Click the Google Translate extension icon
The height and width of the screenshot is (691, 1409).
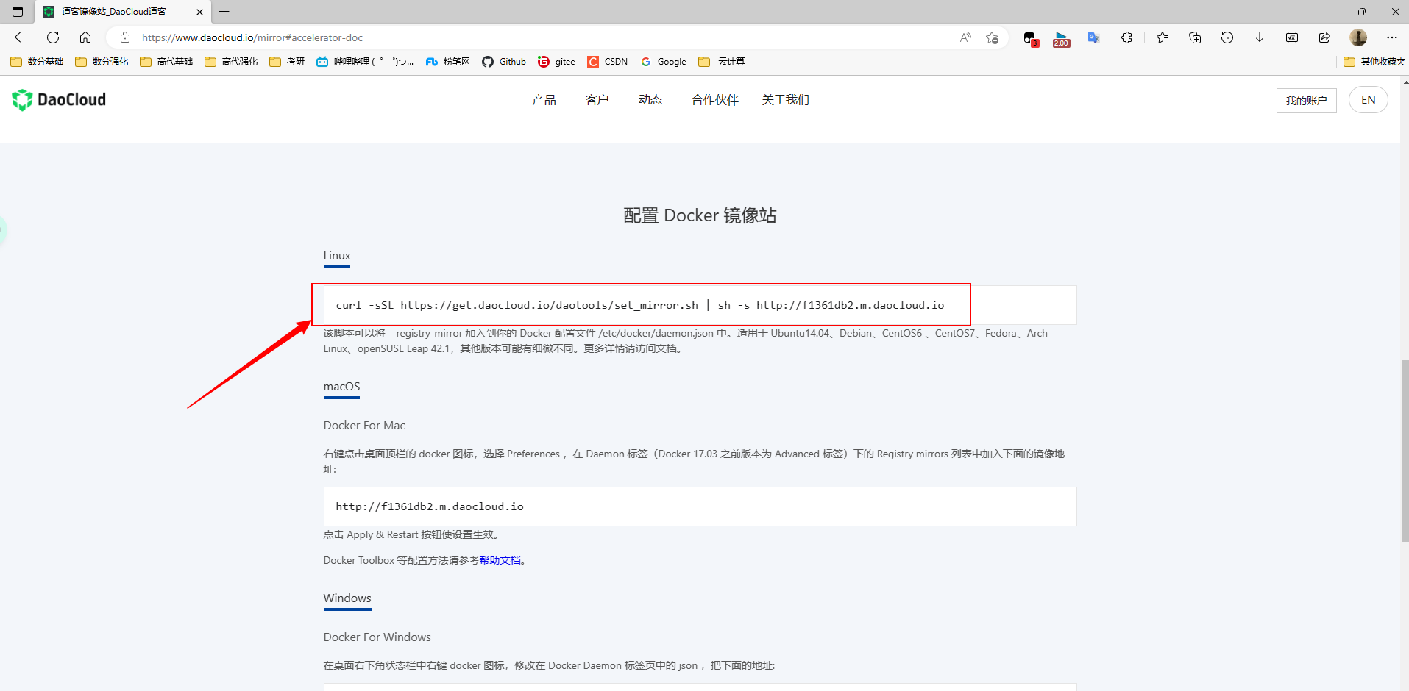pos(1094,37)
